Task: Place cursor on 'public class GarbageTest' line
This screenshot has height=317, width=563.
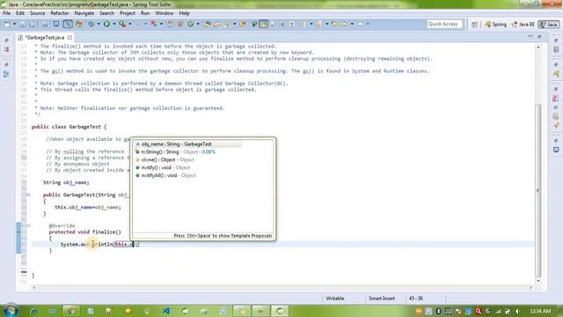Action: pos(69,127)
